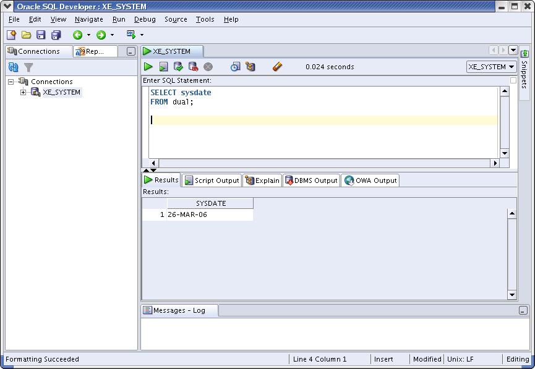
Task: Click the Save toolbar icon
Action: [x=41, y=35]
